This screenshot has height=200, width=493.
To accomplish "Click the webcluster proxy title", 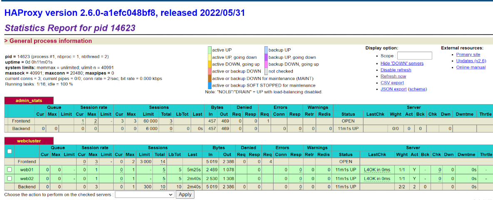I will (x=29, y=141).
